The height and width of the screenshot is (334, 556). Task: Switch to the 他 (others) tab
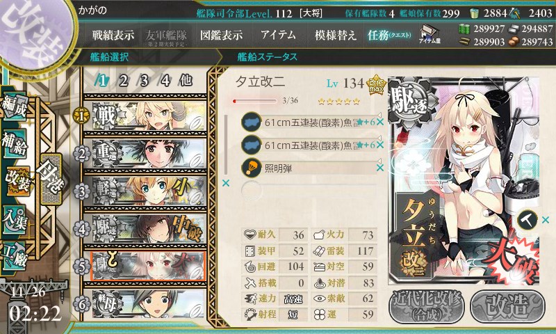click(x=186, y=81)
